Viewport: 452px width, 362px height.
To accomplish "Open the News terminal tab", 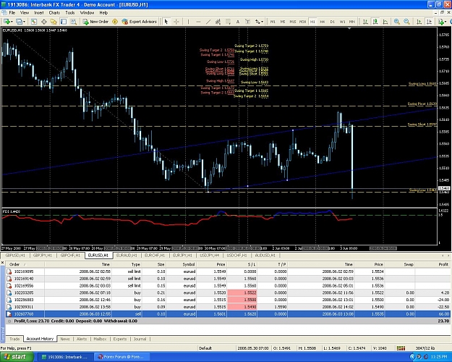I will pyautogui.click(x=65, y=339).
